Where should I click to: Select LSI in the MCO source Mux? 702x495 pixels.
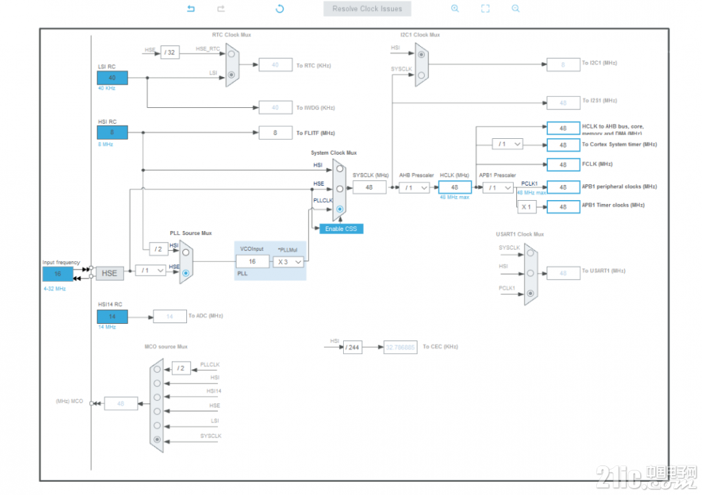pos(157,426)
